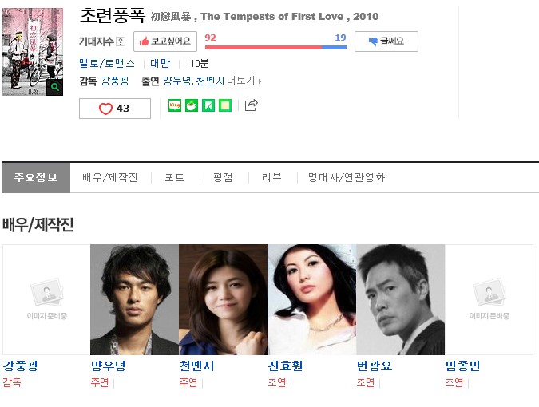Open the external share arrow icon
Viewport: 539px width, 407px height.
pos(252,105)
